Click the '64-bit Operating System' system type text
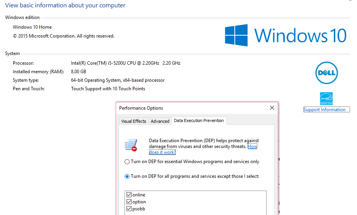357x215 pixels. 118,80
